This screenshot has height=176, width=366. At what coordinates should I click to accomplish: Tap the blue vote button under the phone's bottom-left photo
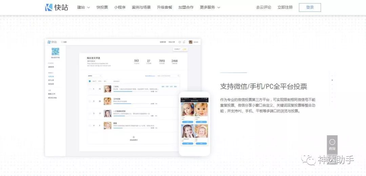point(188,143)
